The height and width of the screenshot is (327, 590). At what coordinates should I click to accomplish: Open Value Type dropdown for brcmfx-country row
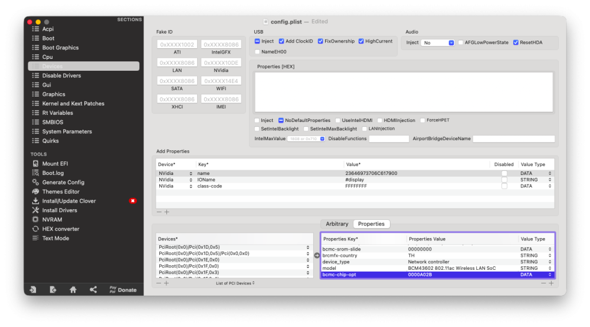coord(550,256)
